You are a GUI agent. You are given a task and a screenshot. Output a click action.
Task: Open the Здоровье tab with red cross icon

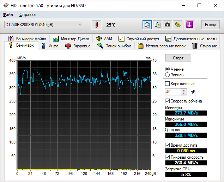coord(78,46)
